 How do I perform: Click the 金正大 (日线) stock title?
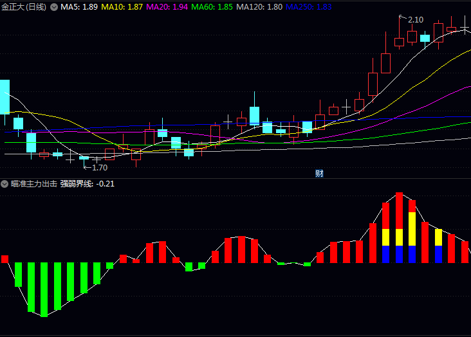[x=24, y=6]
